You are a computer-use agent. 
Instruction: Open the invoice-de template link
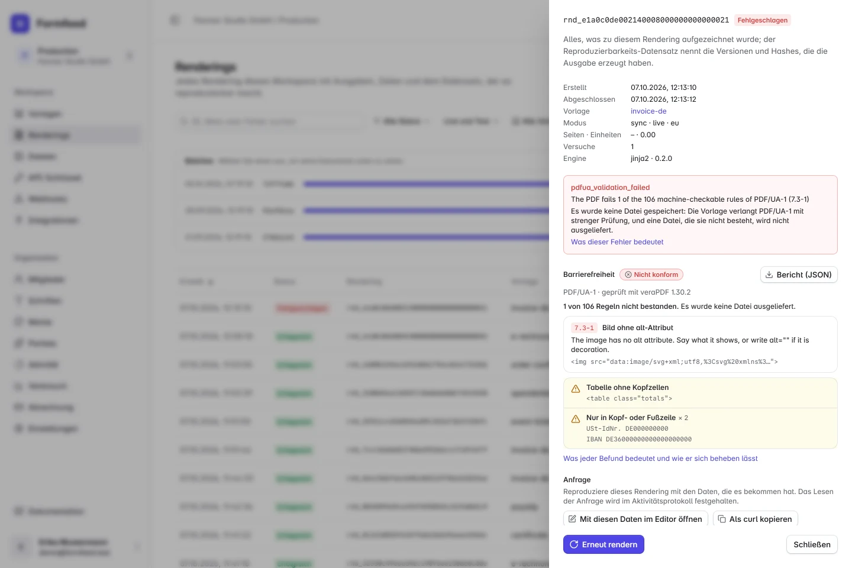point(648,111)
